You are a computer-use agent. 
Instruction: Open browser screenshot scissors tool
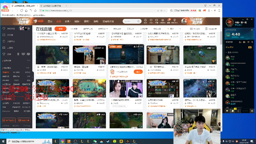pyautogui.click(x=209, y=11)
